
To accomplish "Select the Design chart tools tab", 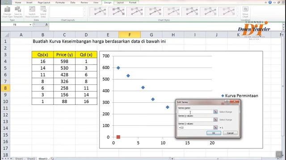I will (x=108, y=3).
